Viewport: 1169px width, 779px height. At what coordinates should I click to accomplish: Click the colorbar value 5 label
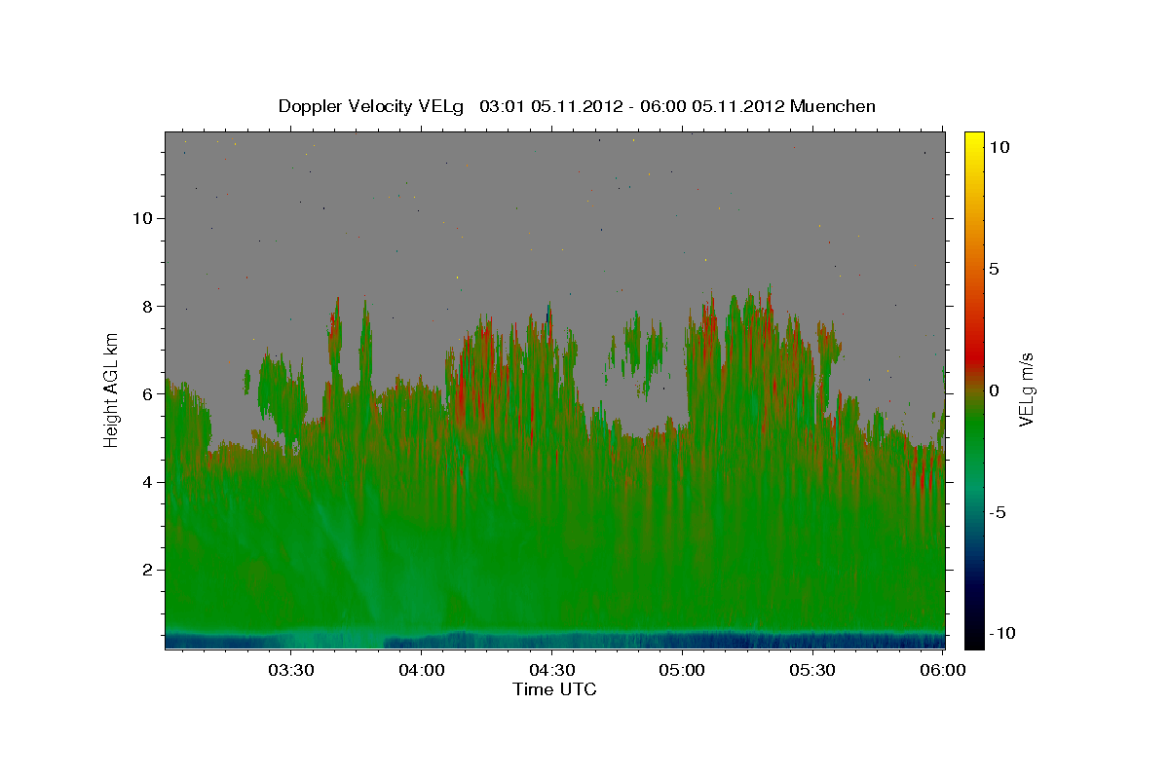click(x=994, y=269)
